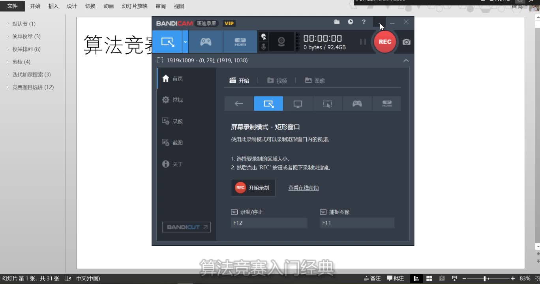The height and width of the screenshot is (284, 540).
Task: Click the 录制/停止 hotkey field F12
Action: (269, 223)
